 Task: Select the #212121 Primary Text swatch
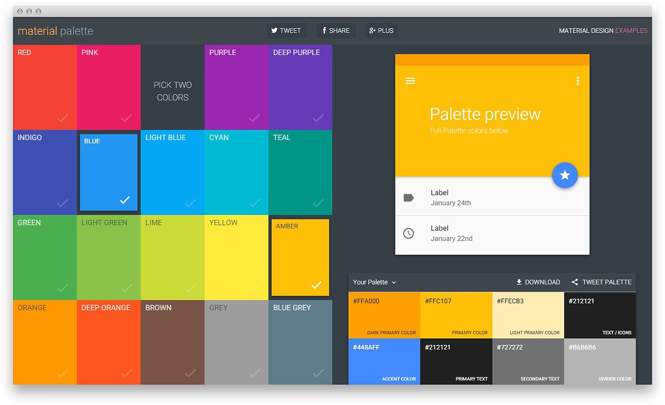pos(456,361)
